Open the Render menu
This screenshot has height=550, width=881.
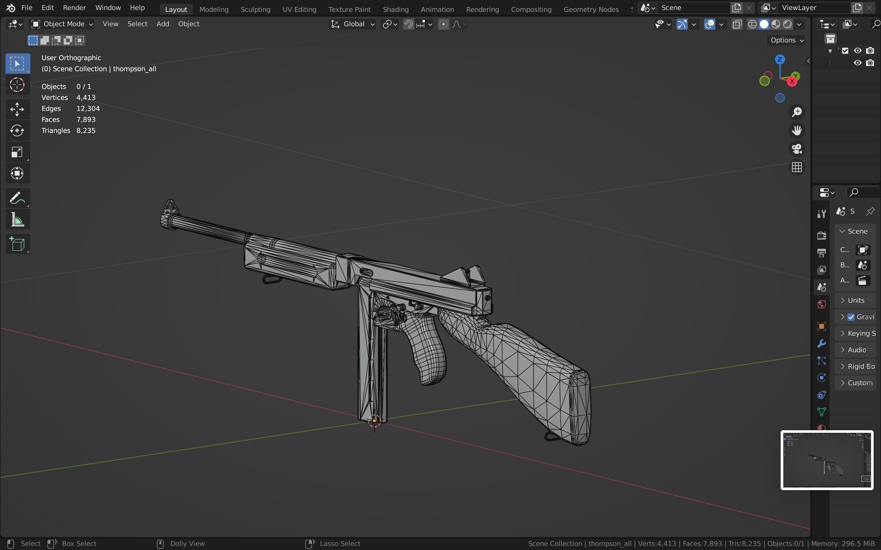click(x=74, y=8)
